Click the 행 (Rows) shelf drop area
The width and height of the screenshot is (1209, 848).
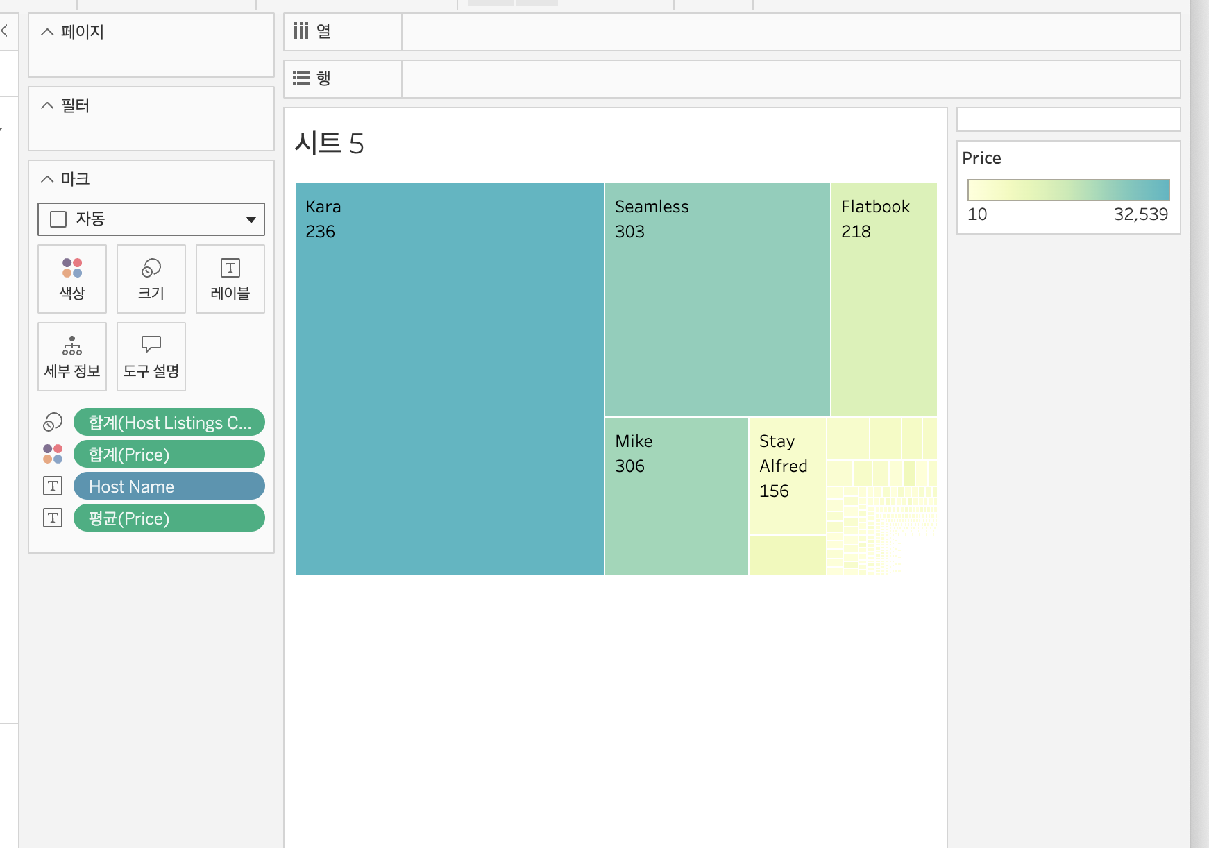[x=791, y=78]
